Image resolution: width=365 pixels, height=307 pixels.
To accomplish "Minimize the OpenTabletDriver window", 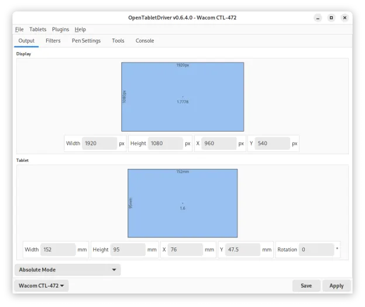I will click(317, 18).
